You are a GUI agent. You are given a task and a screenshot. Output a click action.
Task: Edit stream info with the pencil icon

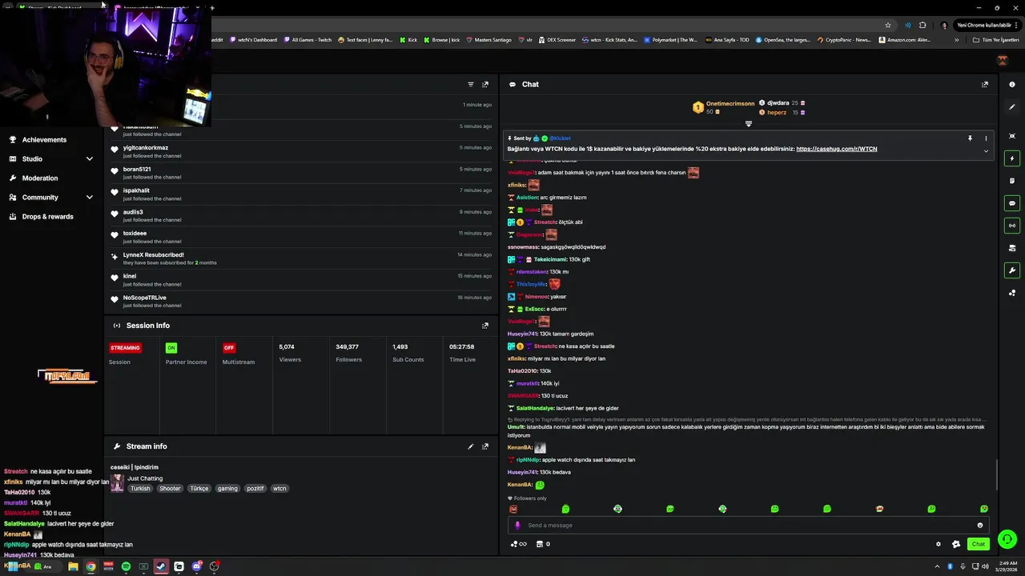[x=471, y=446]
